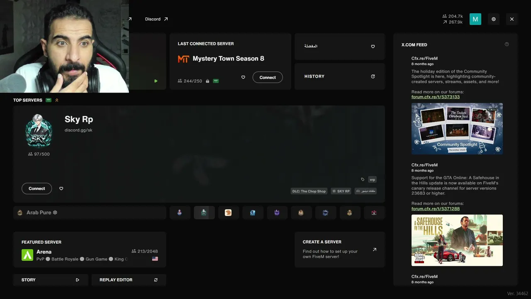The height and width of the screenshot is (299, 531).
Task: Select the tan crest server icon
Action: tap(301, 213)
